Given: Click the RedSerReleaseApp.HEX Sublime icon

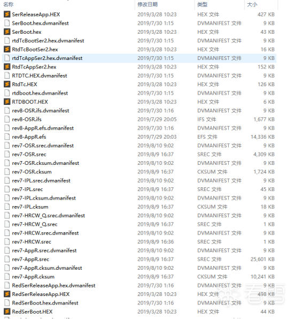Looking at the screenshot, I should [7, 294].
